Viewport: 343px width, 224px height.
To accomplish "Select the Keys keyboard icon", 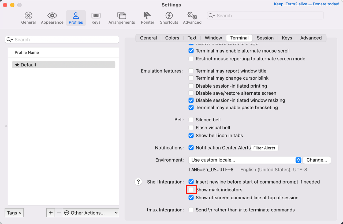I will point(96,16).
